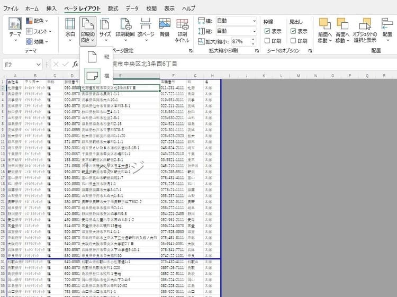Select the 青森県庁 cell

pyautogui.click(x=15, y=94)
